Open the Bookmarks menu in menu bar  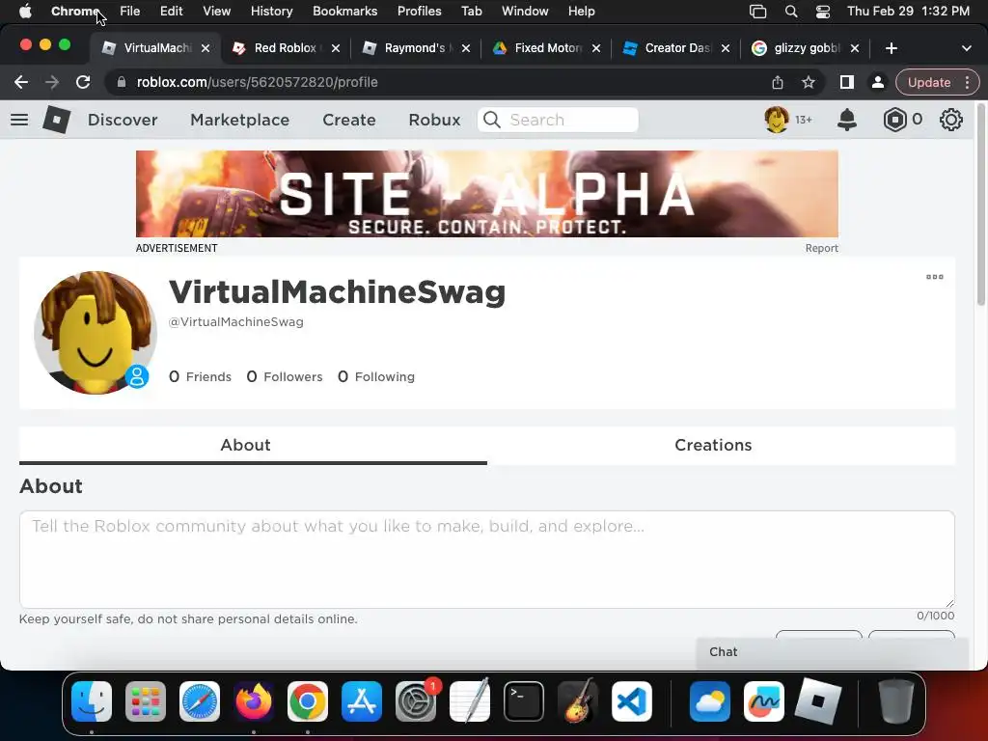[344, 12]
